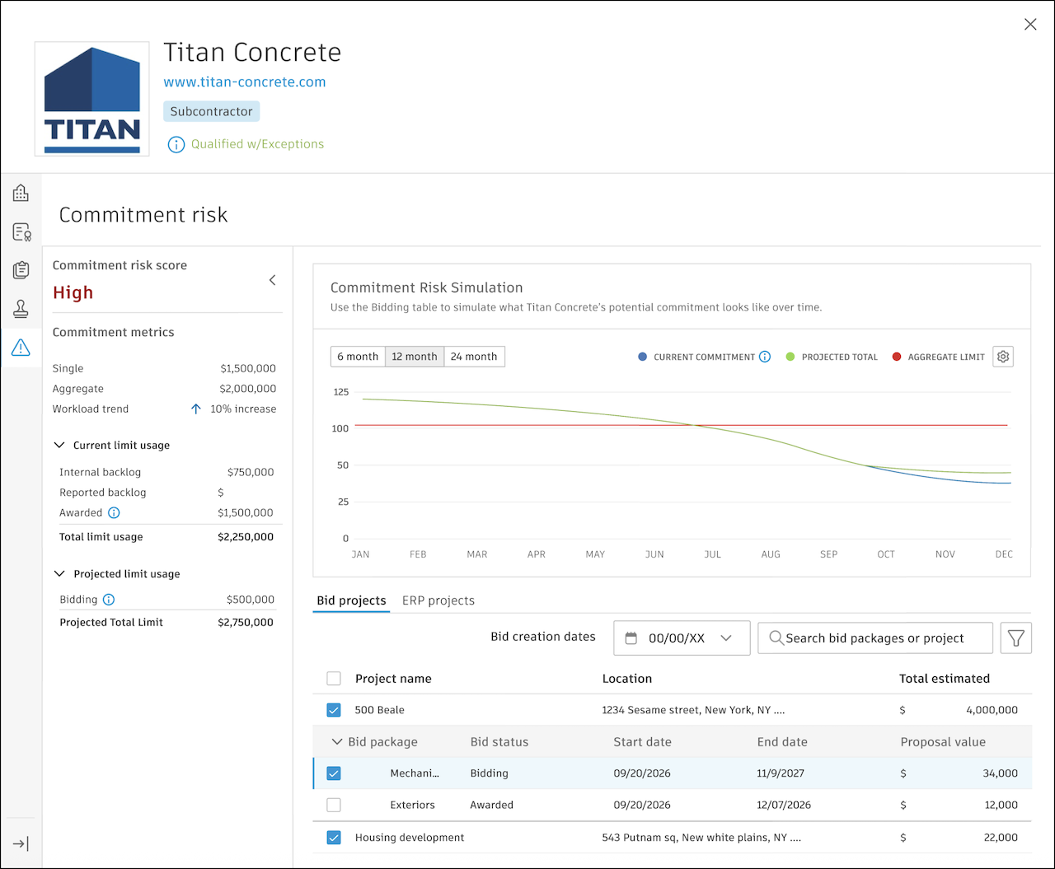Open the www.titan-concrete.com link
Image resolution: width=1055 pixels, height=869 pixels.
pos(245,82)
